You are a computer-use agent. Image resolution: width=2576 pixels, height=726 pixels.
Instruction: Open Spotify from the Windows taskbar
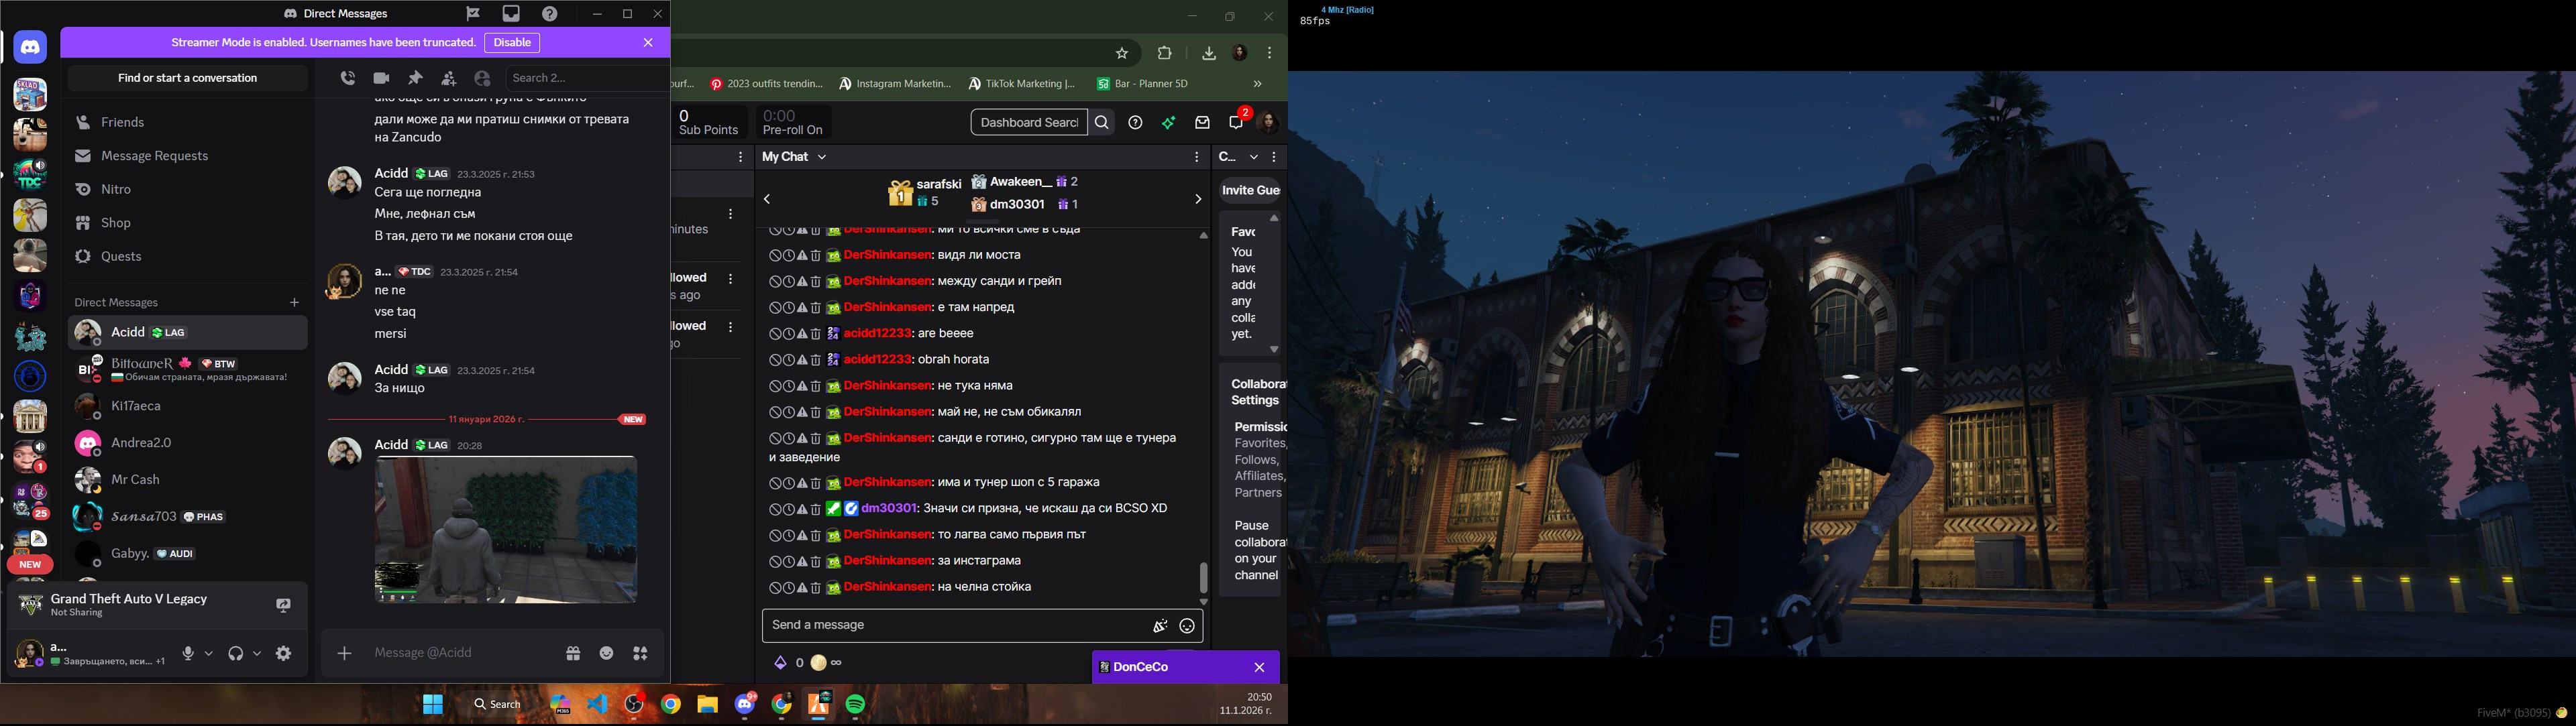(x=856, y=705)
